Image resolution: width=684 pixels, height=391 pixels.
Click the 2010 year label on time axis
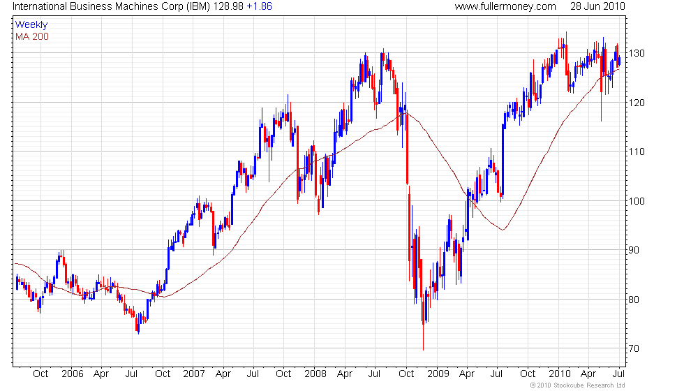click(x=559, y=374)
